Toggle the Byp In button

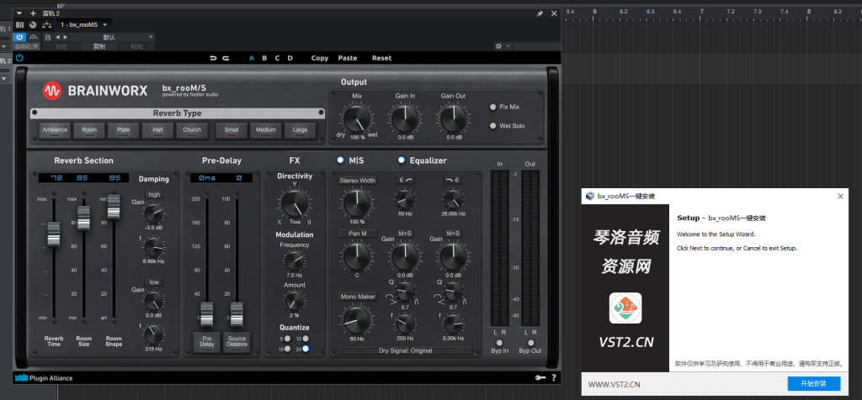coord(499,343)
